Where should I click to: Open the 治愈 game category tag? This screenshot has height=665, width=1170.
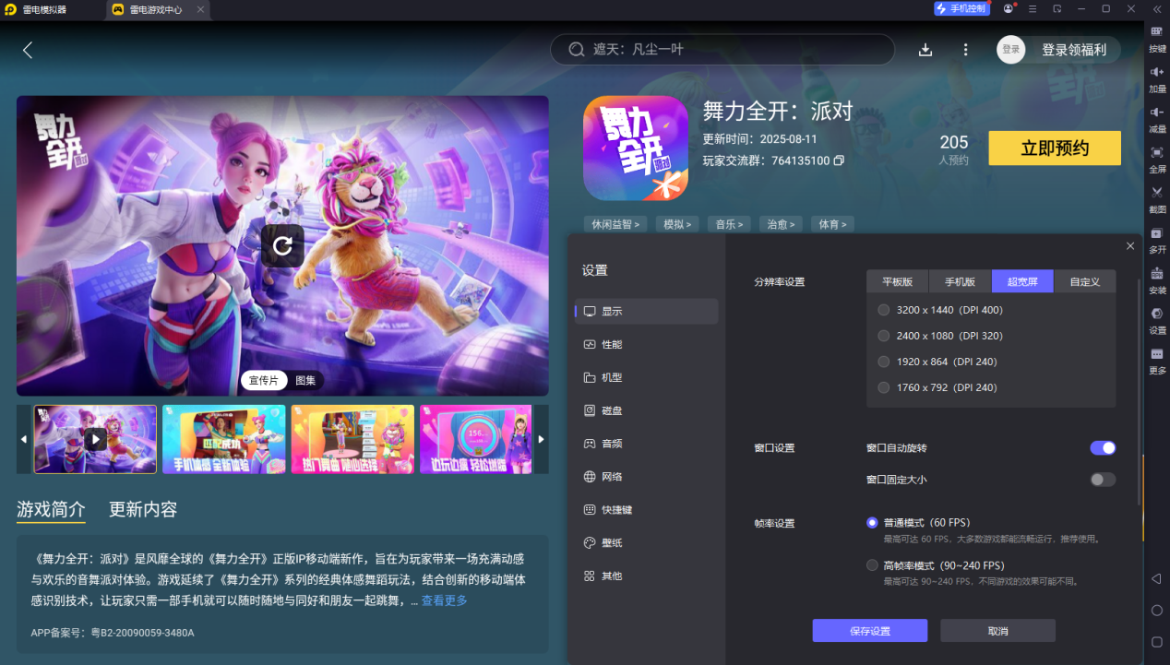coord(780,223)
